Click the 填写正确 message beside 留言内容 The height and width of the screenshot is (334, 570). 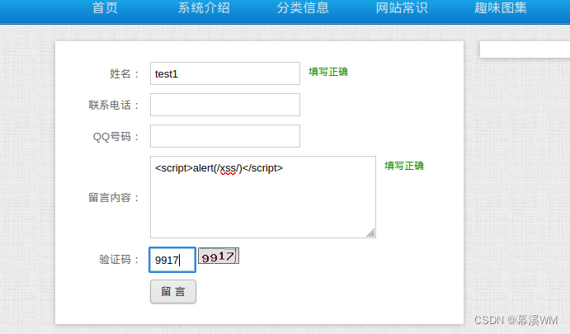coord(404,166)
